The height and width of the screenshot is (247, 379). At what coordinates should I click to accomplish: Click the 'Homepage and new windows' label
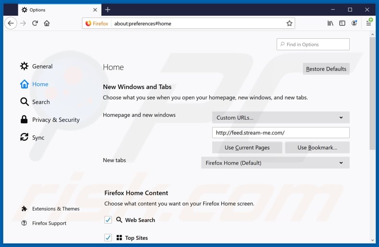point(139,115)
